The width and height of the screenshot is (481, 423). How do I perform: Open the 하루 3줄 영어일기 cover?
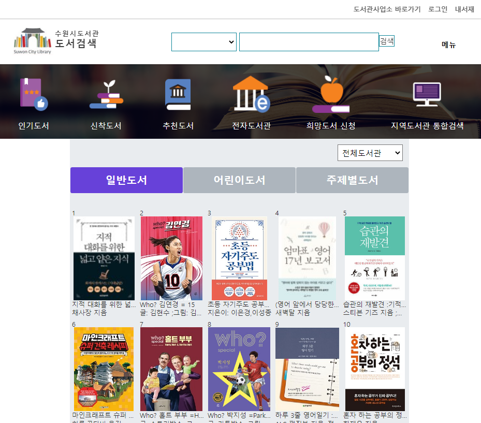pos(308,369)
